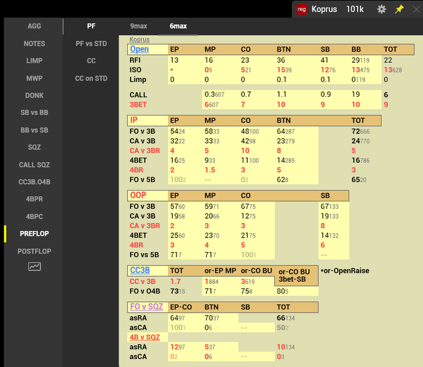Open the CC3B.O4B section
Screen dimensions: 423x367
pos(34,182)
